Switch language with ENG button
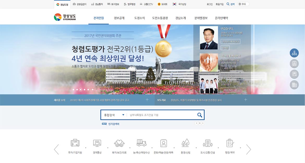 (243, 4)
